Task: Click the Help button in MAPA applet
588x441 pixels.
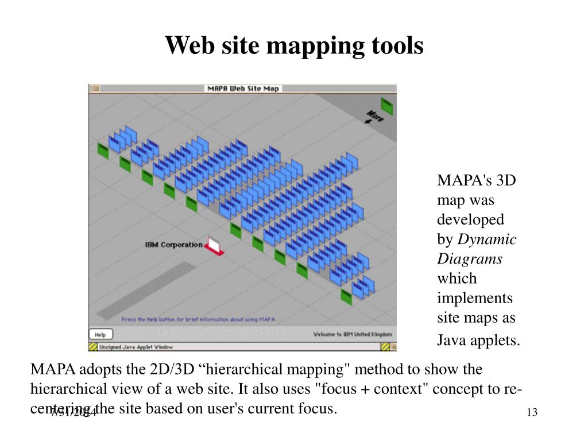Action: click(x=100, y=334)
